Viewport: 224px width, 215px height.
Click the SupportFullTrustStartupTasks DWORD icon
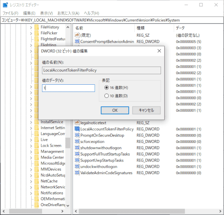(77, 154)
